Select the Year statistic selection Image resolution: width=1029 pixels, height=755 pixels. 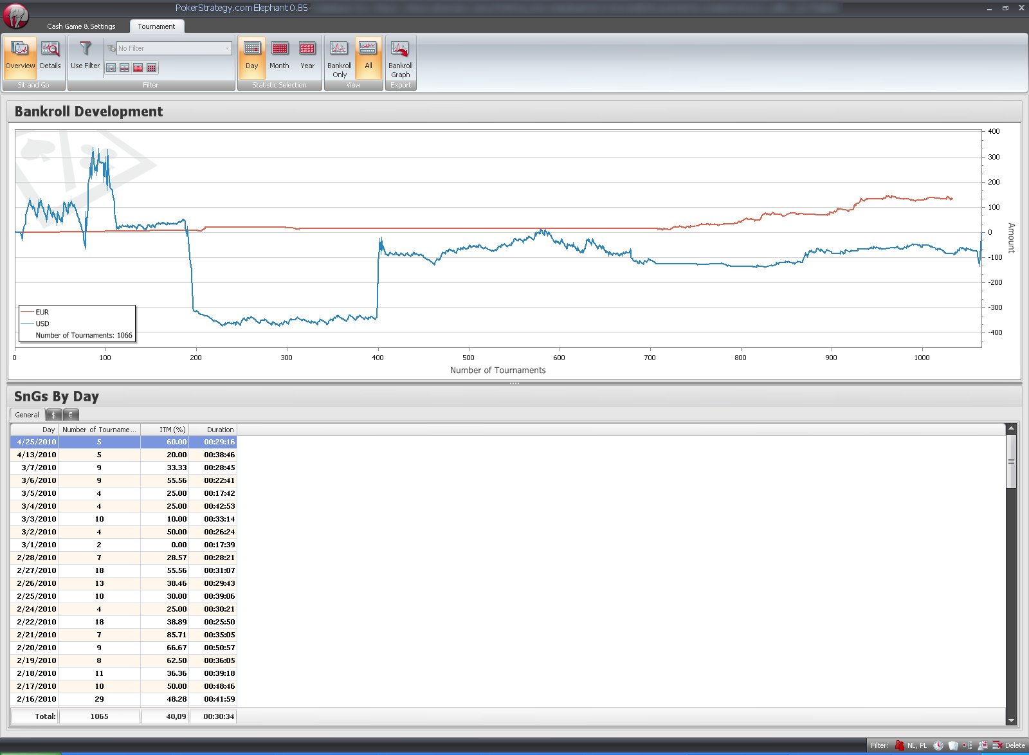307,57
